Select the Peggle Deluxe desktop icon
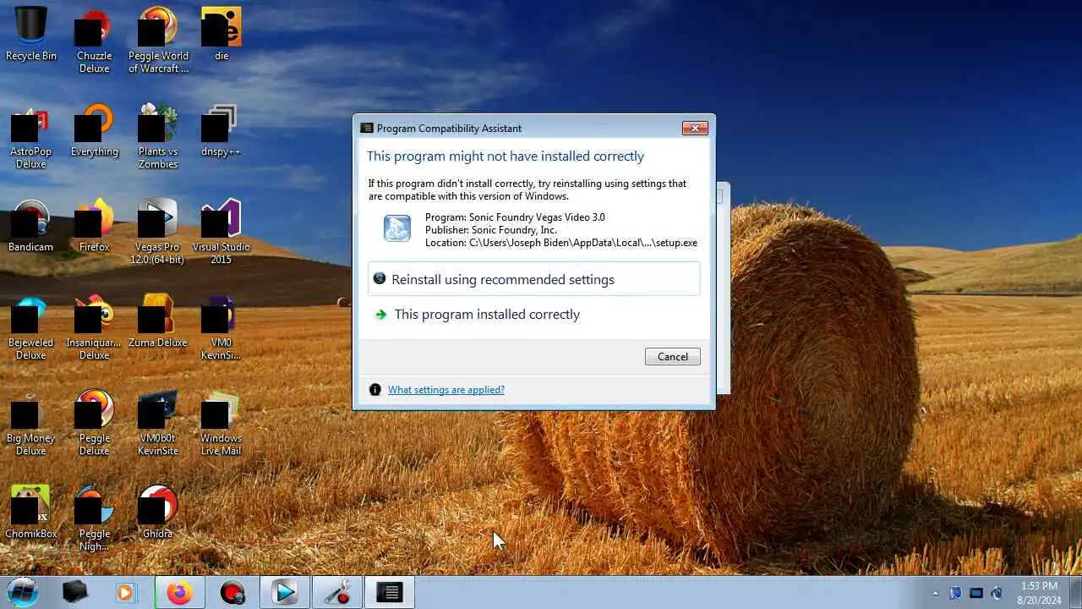Screen dimensions: 1082x609 [94, 424]
